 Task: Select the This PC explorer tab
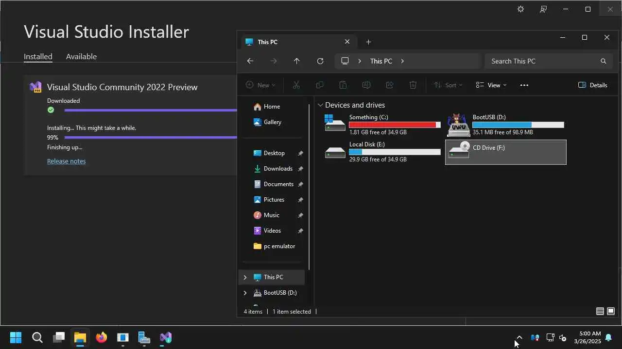[298, 42]
